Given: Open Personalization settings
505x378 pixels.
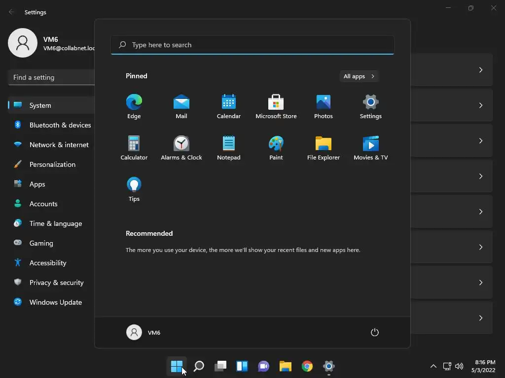Looking at the screenshot, I should click(x=51, y=164).
